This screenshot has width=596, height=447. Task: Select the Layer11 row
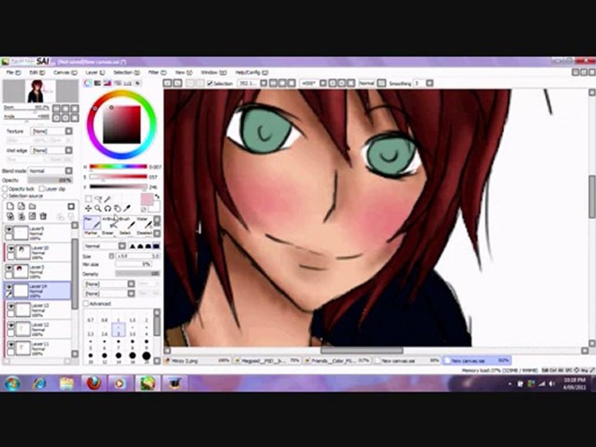[x=37, y=348]
